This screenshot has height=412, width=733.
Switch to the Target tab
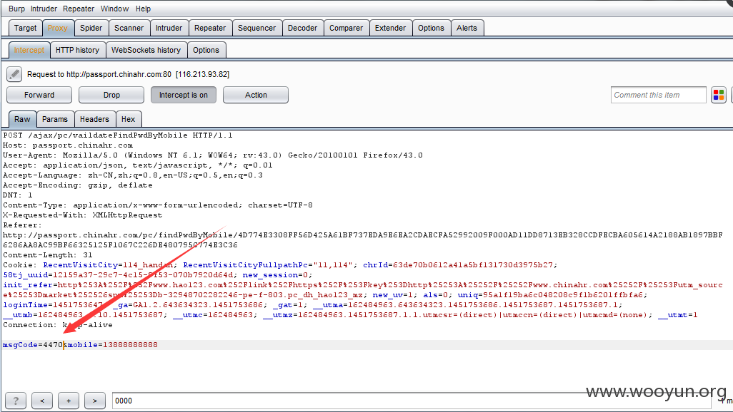[x=25, y=28]
